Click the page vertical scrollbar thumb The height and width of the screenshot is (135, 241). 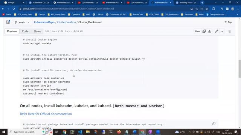(x=239, y=69)
